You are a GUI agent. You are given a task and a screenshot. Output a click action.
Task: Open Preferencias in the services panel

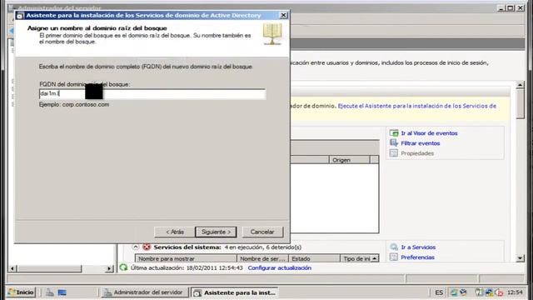click(417, 257)
